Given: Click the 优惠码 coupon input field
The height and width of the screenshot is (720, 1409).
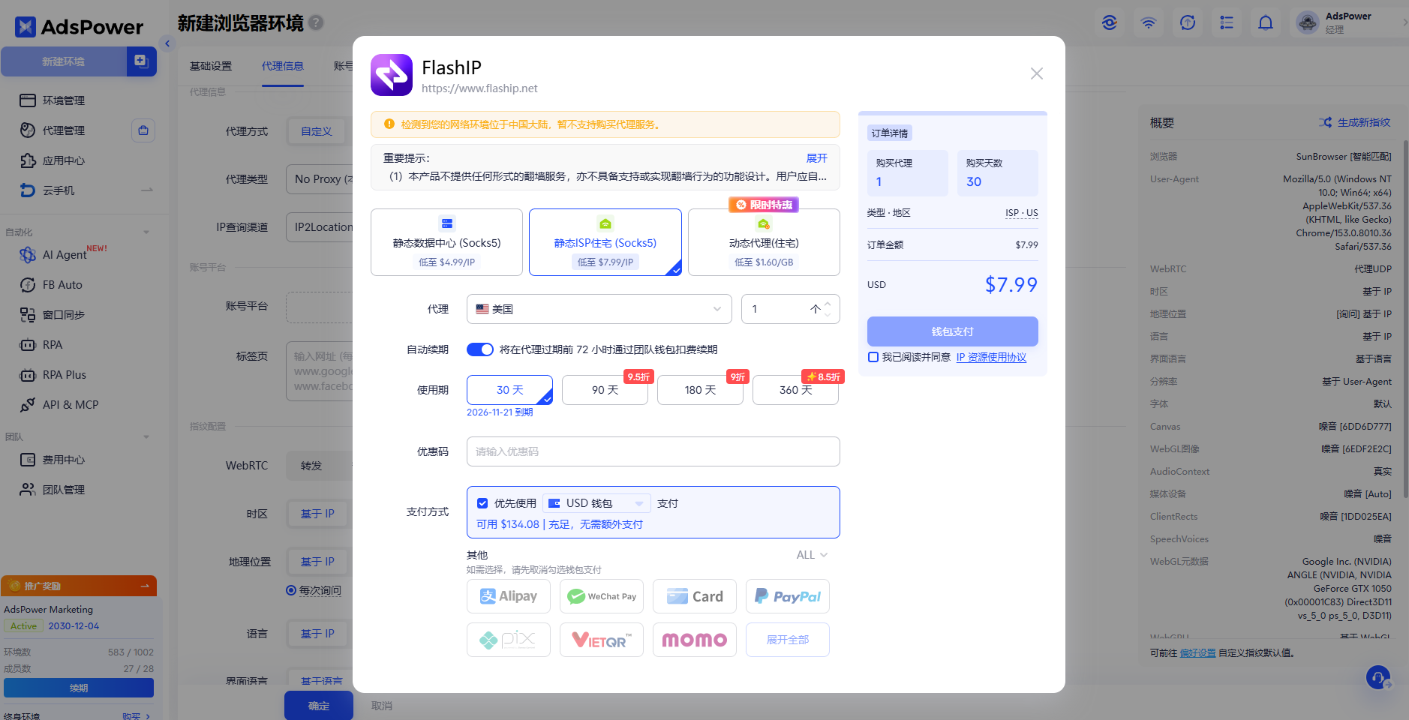Looking at the screenshot, I should tap(653, 451).
